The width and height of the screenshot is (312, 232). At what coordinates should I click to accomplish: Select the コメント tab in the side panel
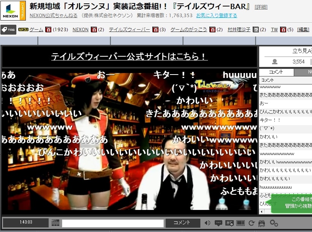pos(276,72)
